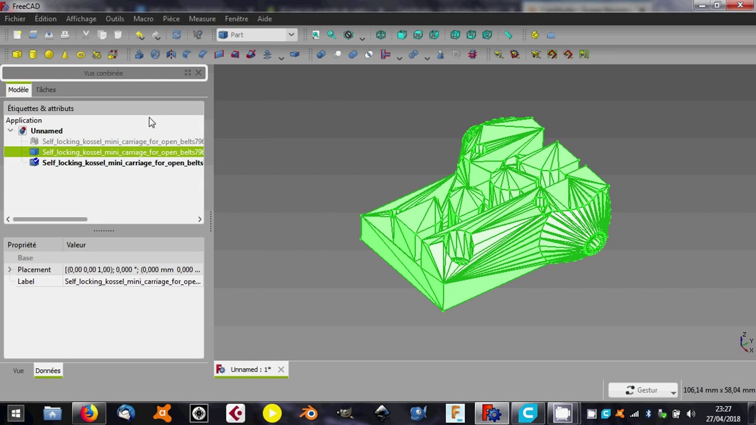
Task: Select the Données properties tab
Action: pyautogui.click(x=48, y=371)
